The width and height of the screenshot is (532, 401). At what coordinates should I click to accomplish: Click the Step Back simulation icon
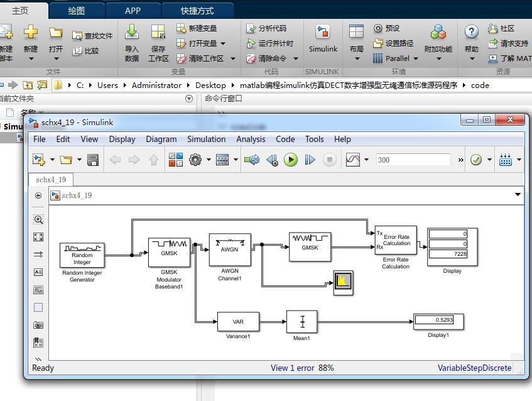pyautogui.click(x=272, y=160)
